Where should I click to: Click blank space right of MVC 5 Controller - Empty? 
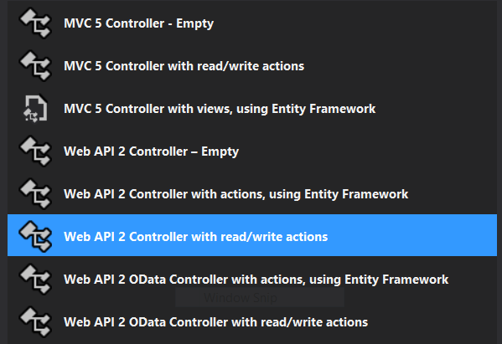[x=355, y=23]
